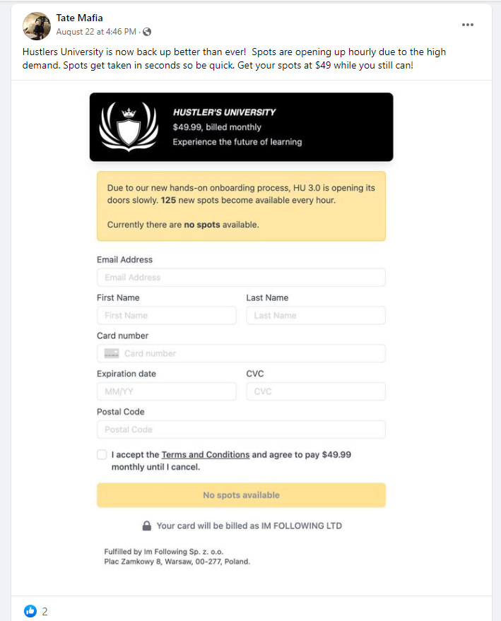Click the padlock icon near billing notice
The image size is (501, 621).
pos(147,526)
